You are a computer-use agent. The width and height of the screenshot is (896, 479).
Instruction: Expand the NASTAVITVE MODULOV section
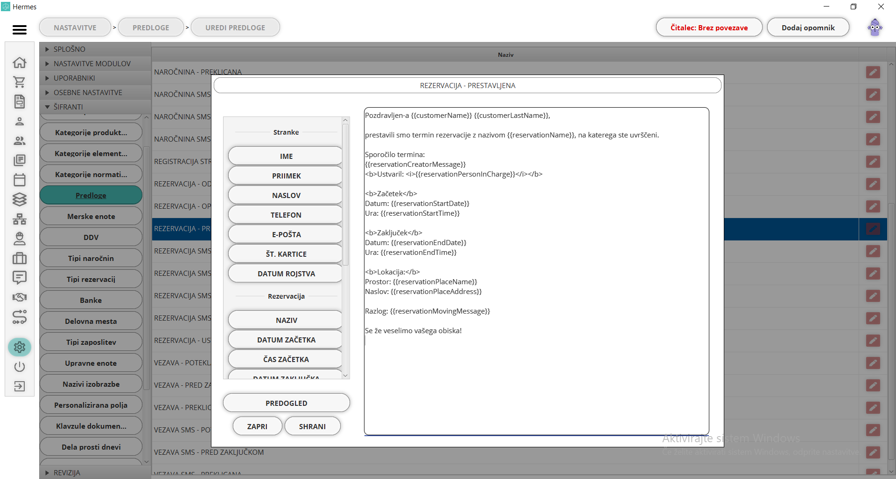click(x=95, y=63)
